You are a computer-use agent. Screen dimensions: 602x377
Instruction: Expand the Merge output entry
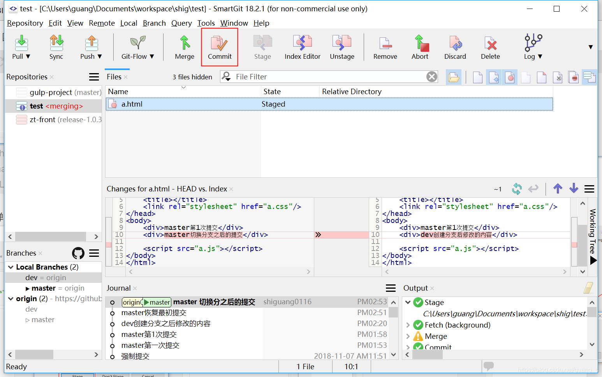(408, 336)
